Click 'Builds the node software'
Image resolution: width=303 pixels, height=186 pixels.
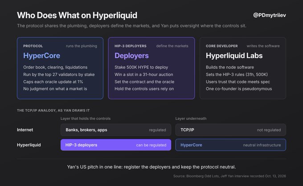click(x=230, y=67)
